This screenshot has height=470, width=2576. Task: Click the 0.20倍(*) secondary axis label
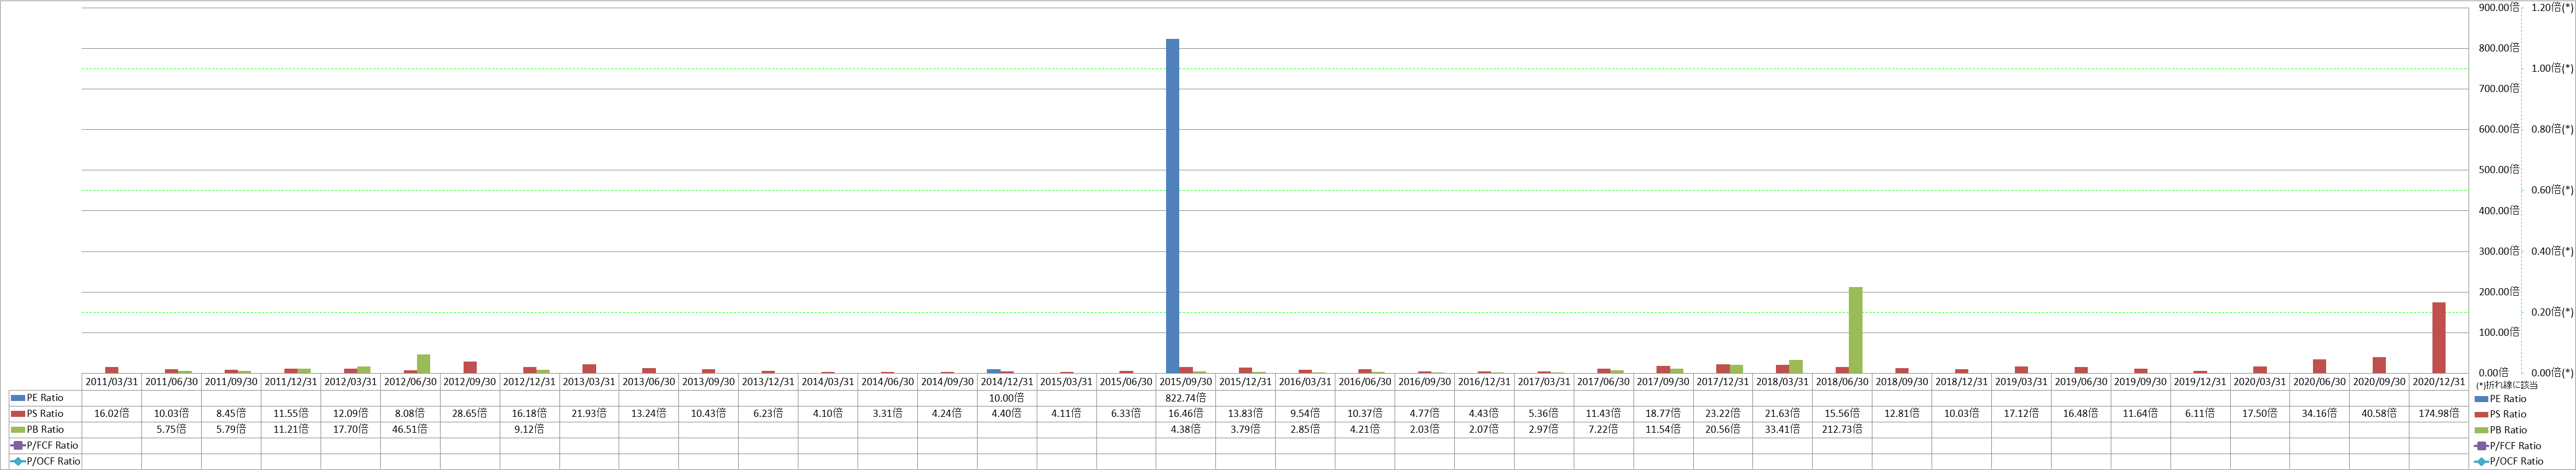(x=2552, y=312)
